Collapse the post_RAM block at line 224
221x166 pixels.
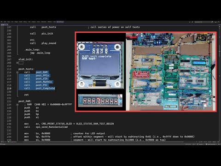(x=17, y=105)
